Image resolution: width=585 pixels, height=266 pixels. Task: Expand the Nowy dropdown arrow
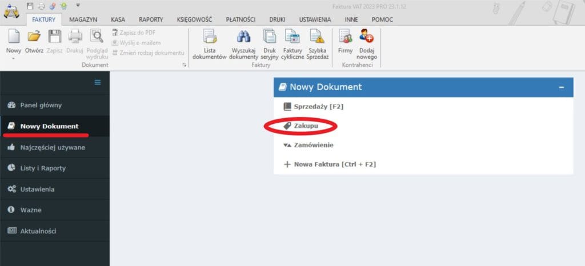click(13, 58)
